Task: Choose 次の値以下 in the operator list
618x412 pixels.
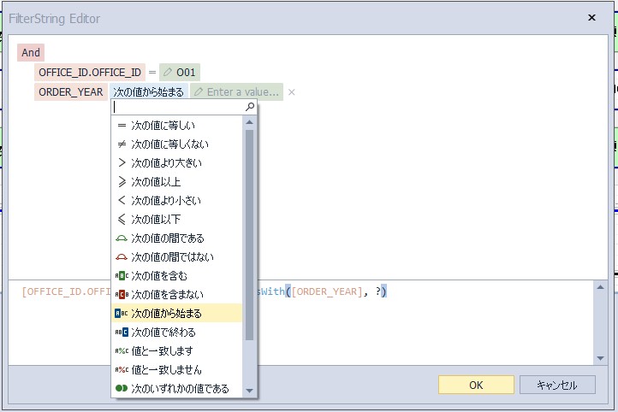Action: tap(156, 220)
